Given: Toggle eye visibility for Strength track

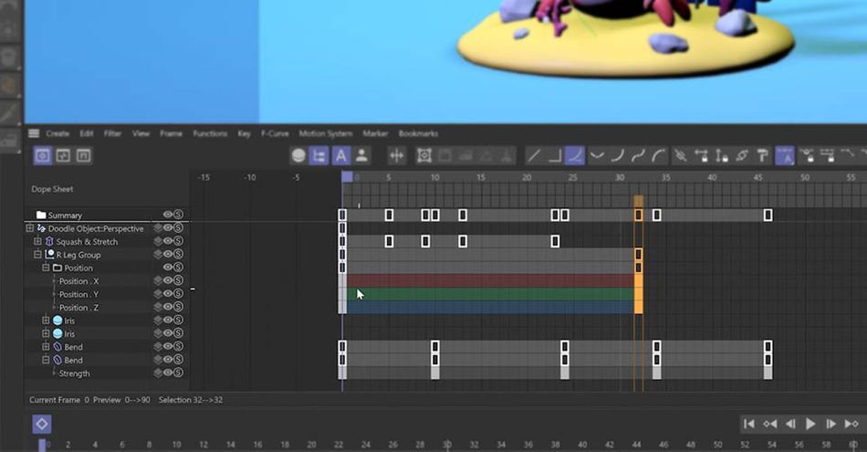Looking at the screenshot, I should (168, 373).
